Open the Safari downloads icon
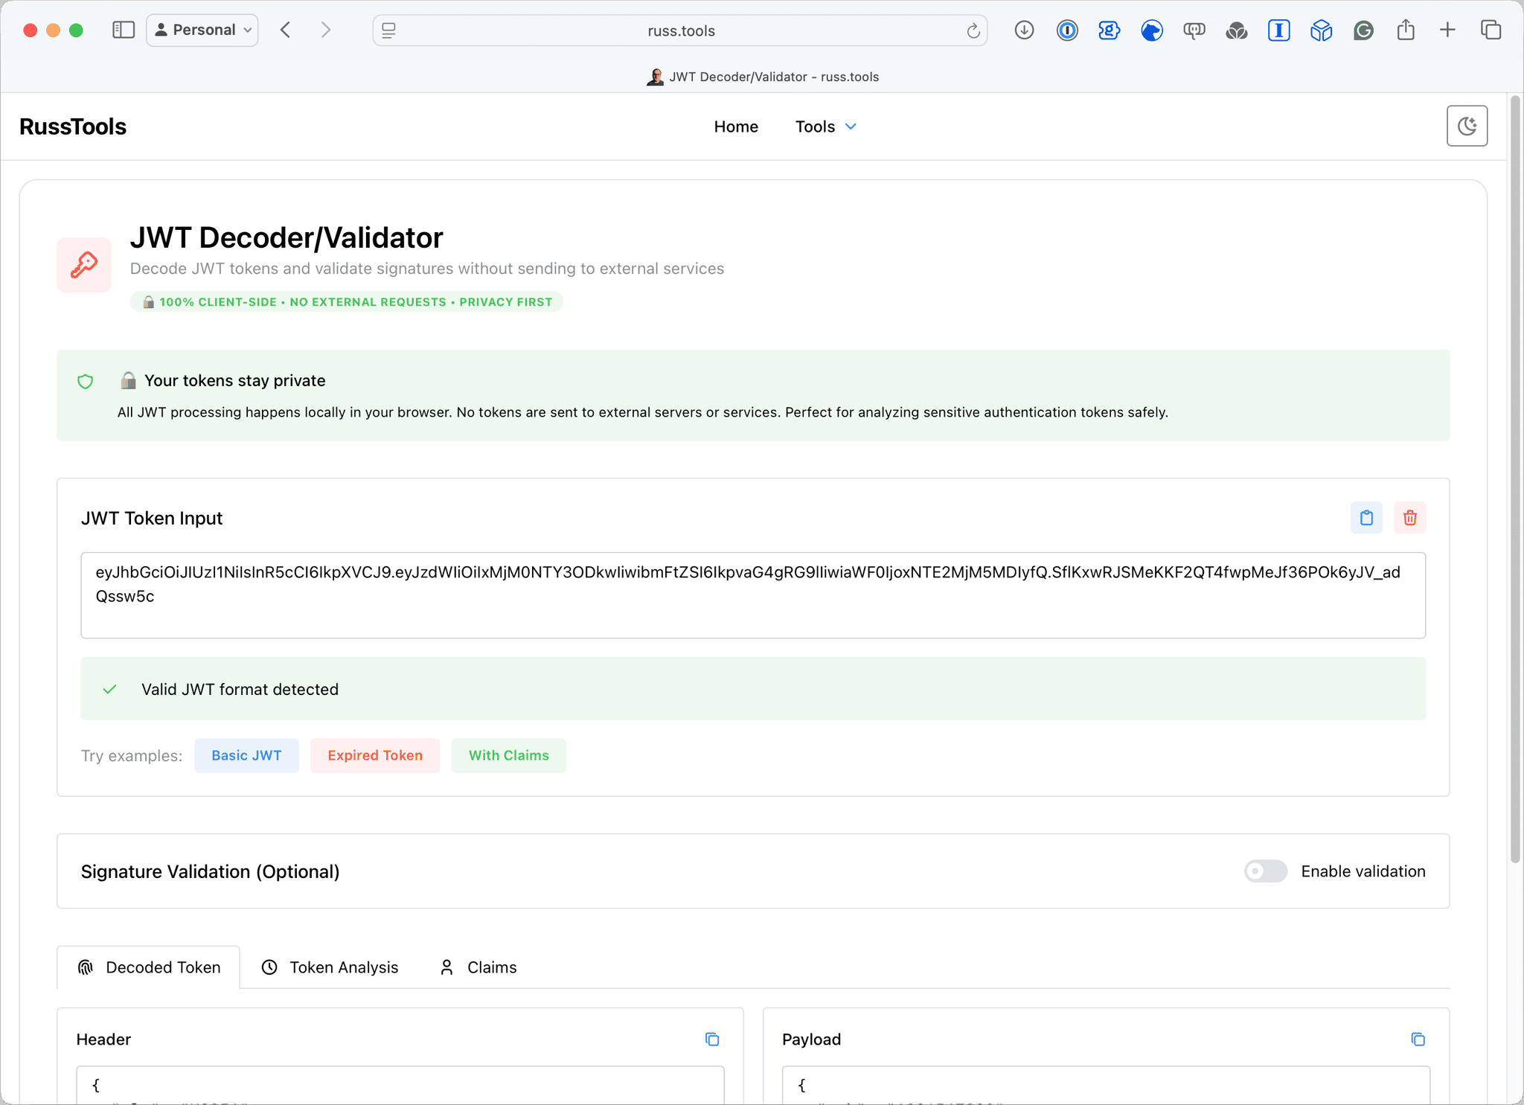 (x=1024, y=30)
